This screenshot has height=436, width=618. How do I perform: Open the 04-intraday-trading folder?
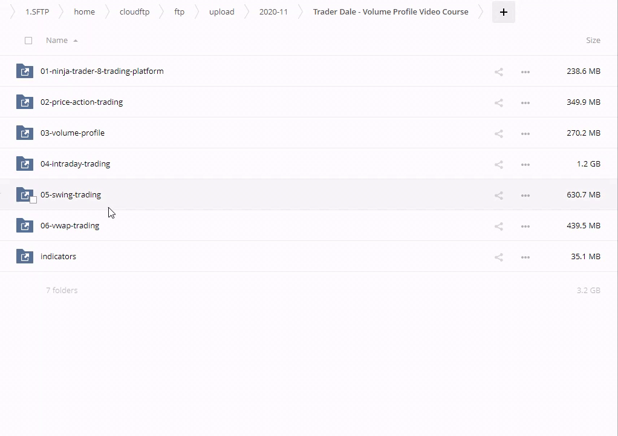75,163
